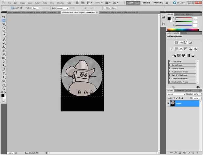Viewport: 203px width, 155px height.
Task: Select the Blur tool
Action: (x=4, y=62)
